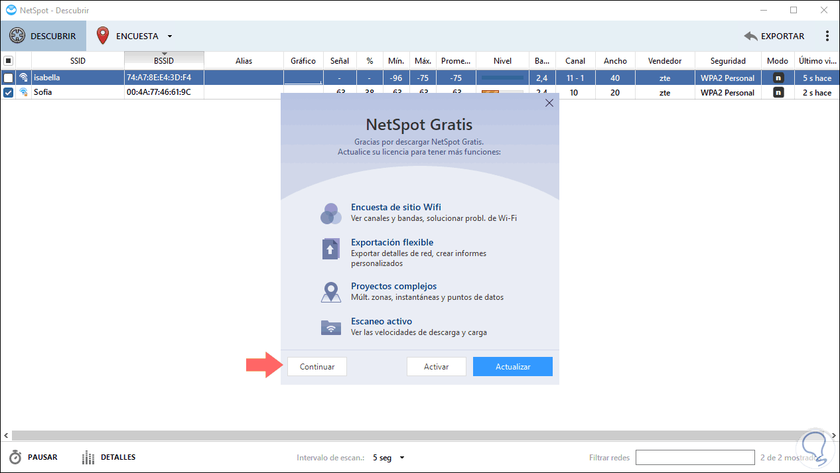Click the Exportación flexible heading
This screenshot has width=840, height=473.
click(x=392, y=242)
